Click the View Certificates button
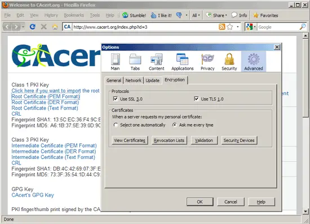 click(130, 140)
